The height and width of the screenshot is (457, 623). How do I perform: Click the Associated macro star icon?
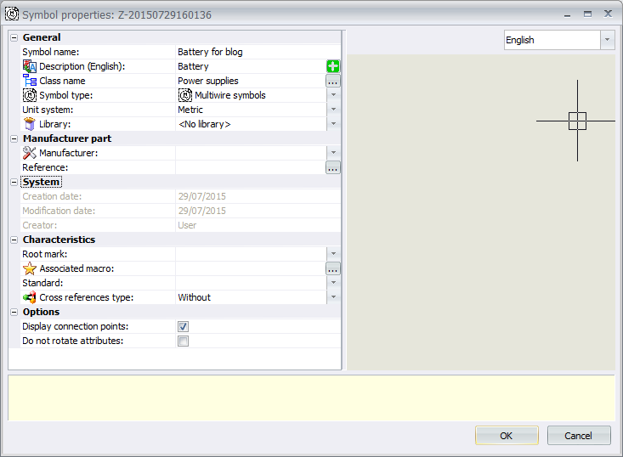[x=30, y=268]
